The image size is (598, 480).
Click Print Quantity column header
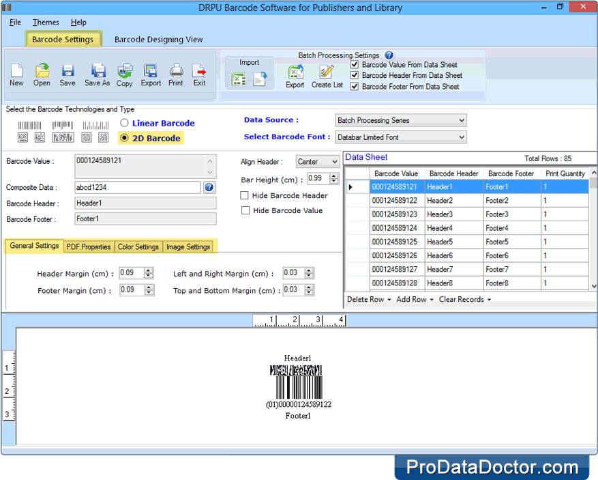point(565,173)
